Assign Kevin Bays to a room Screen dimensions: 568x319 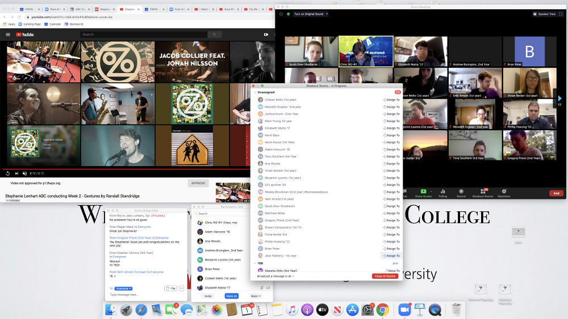point(391,135)
